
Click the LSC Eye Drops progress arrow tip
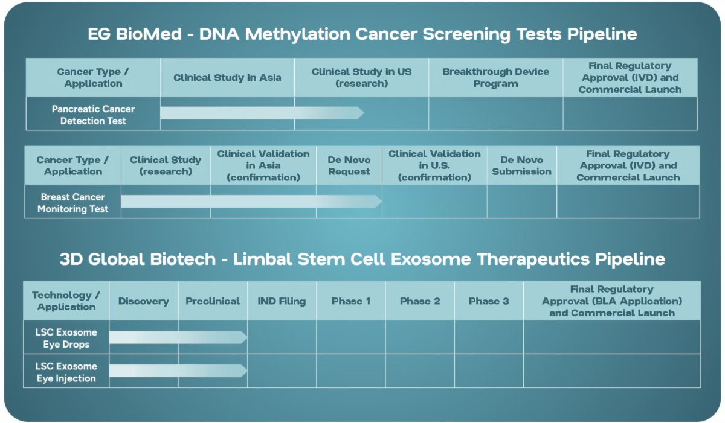point(244,337)
